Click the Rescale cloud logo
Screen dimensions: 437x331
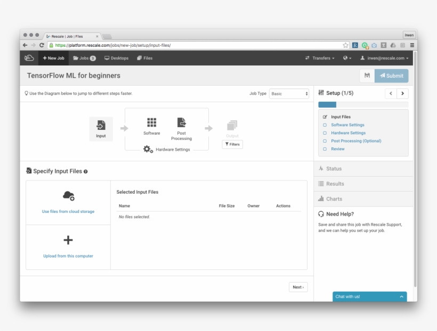[28, 58]
